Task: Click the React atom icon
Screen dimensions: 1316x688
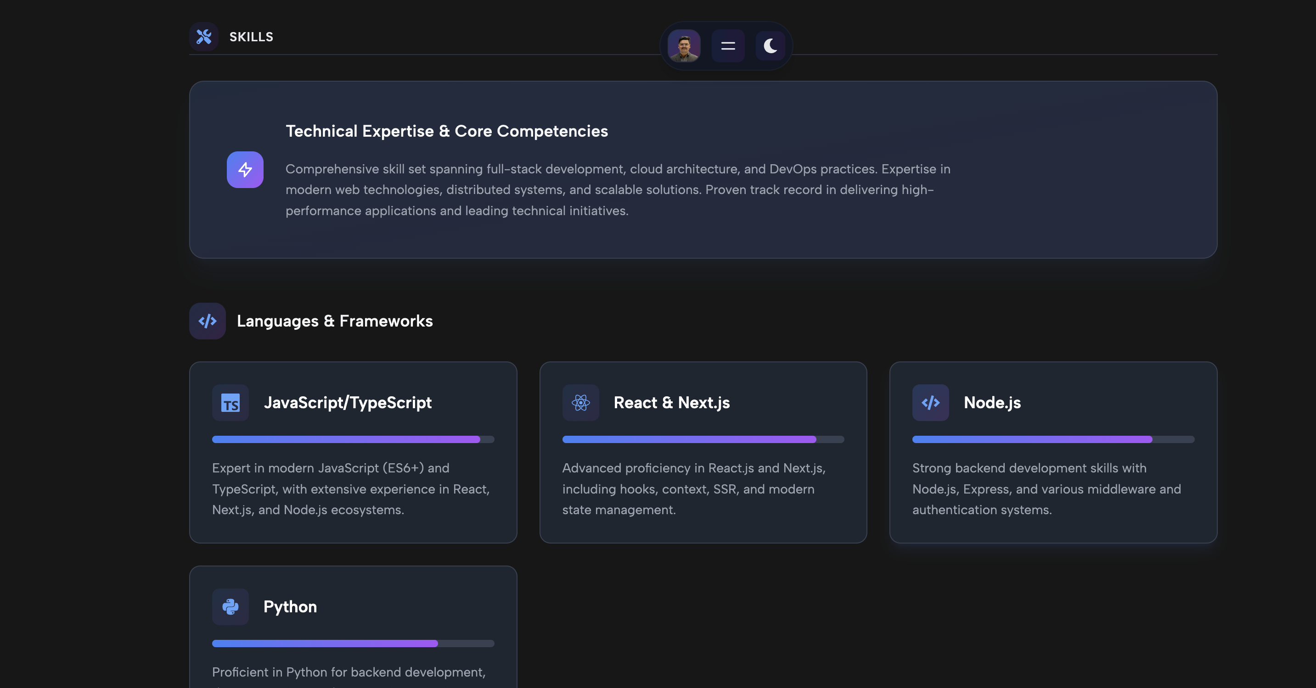Action: pos(580,403)
